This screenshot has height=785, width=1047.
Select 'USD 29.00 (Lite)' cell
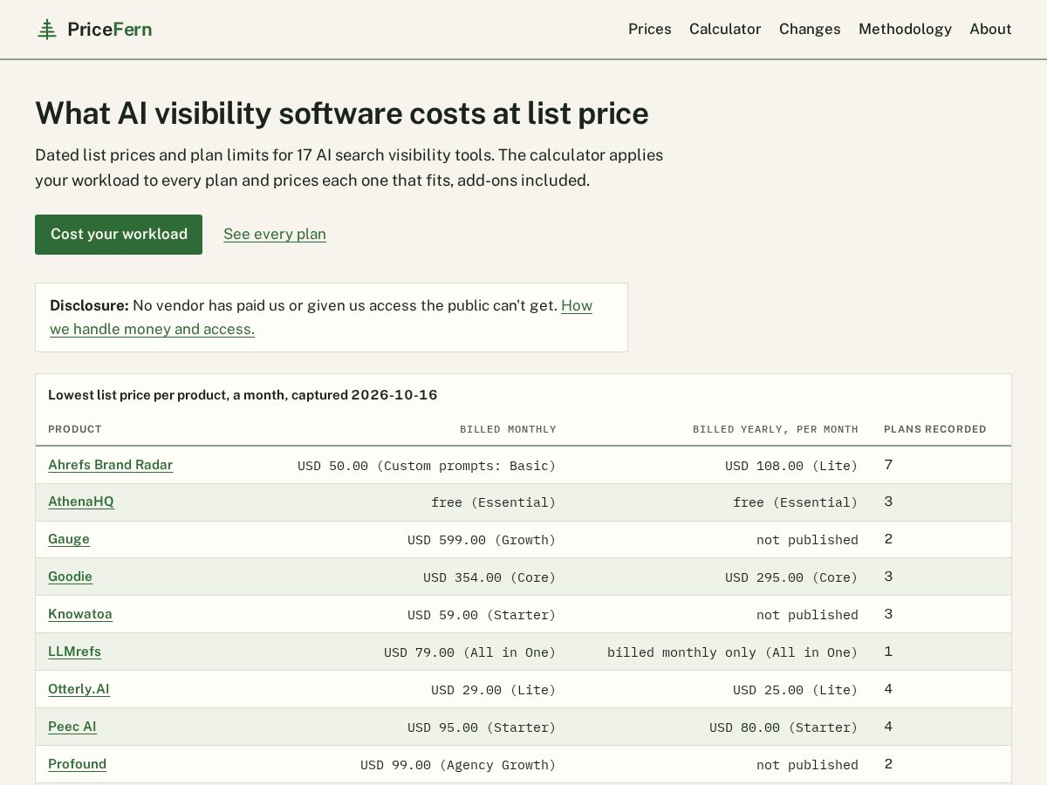tap(493, 690)
